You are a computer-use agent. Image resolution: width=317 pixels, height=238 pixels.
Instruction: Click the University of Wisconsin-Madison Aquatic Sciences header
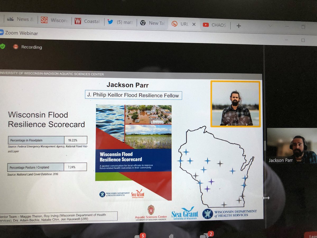coord(52,74)
